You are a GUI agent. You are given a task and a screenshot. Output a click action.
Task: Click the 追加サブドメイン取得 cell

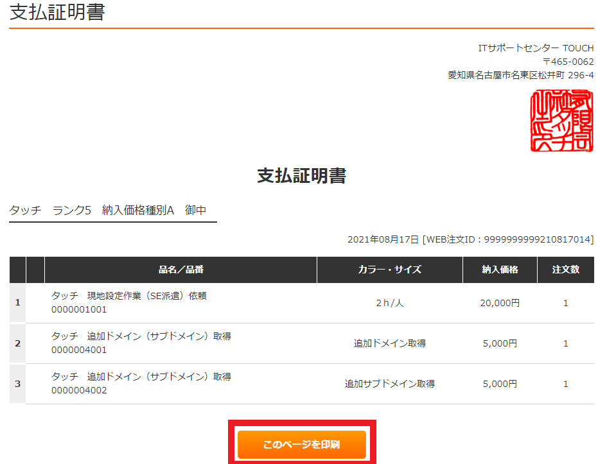tap(389, 384)
